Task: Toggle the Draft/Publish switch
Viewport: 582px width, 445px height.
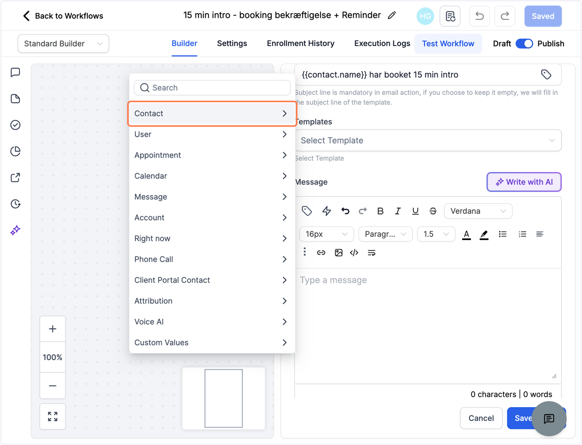Action: [524, 44]
